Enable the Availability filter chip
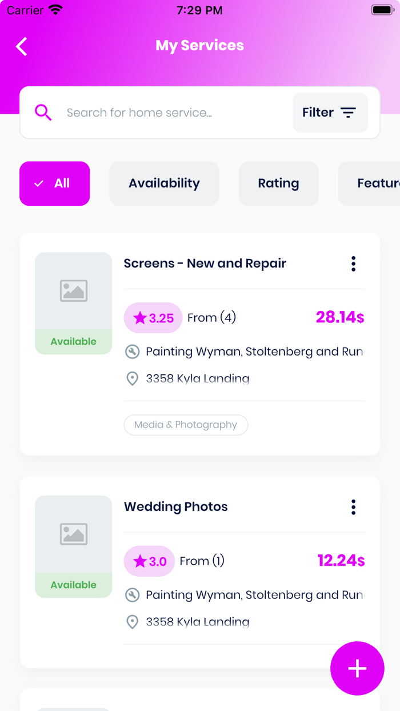The height and width of the screenshot is (711, 400). [x=164, y=183]
